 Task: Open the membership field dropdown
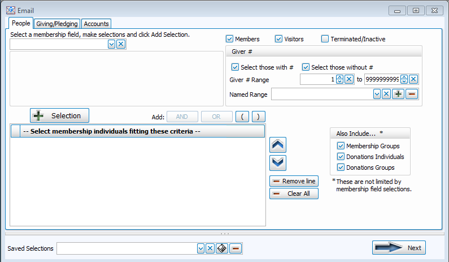click(x=112, y=44)
